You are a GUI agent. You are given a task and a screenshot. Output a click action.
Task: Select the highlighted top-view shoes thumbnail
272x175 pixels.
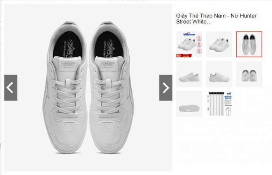coord(249,44)
